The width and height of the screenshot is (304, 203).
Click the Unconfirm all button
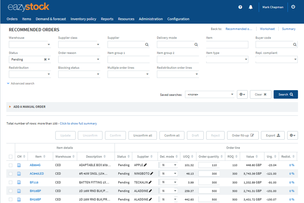pyautogui.click(x=143, y=135)
